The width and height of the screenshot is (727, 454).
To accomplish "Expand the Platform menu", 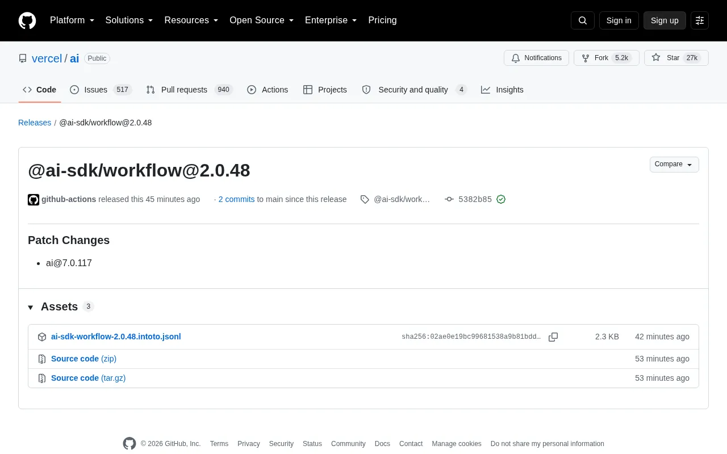I will (72, 20).
